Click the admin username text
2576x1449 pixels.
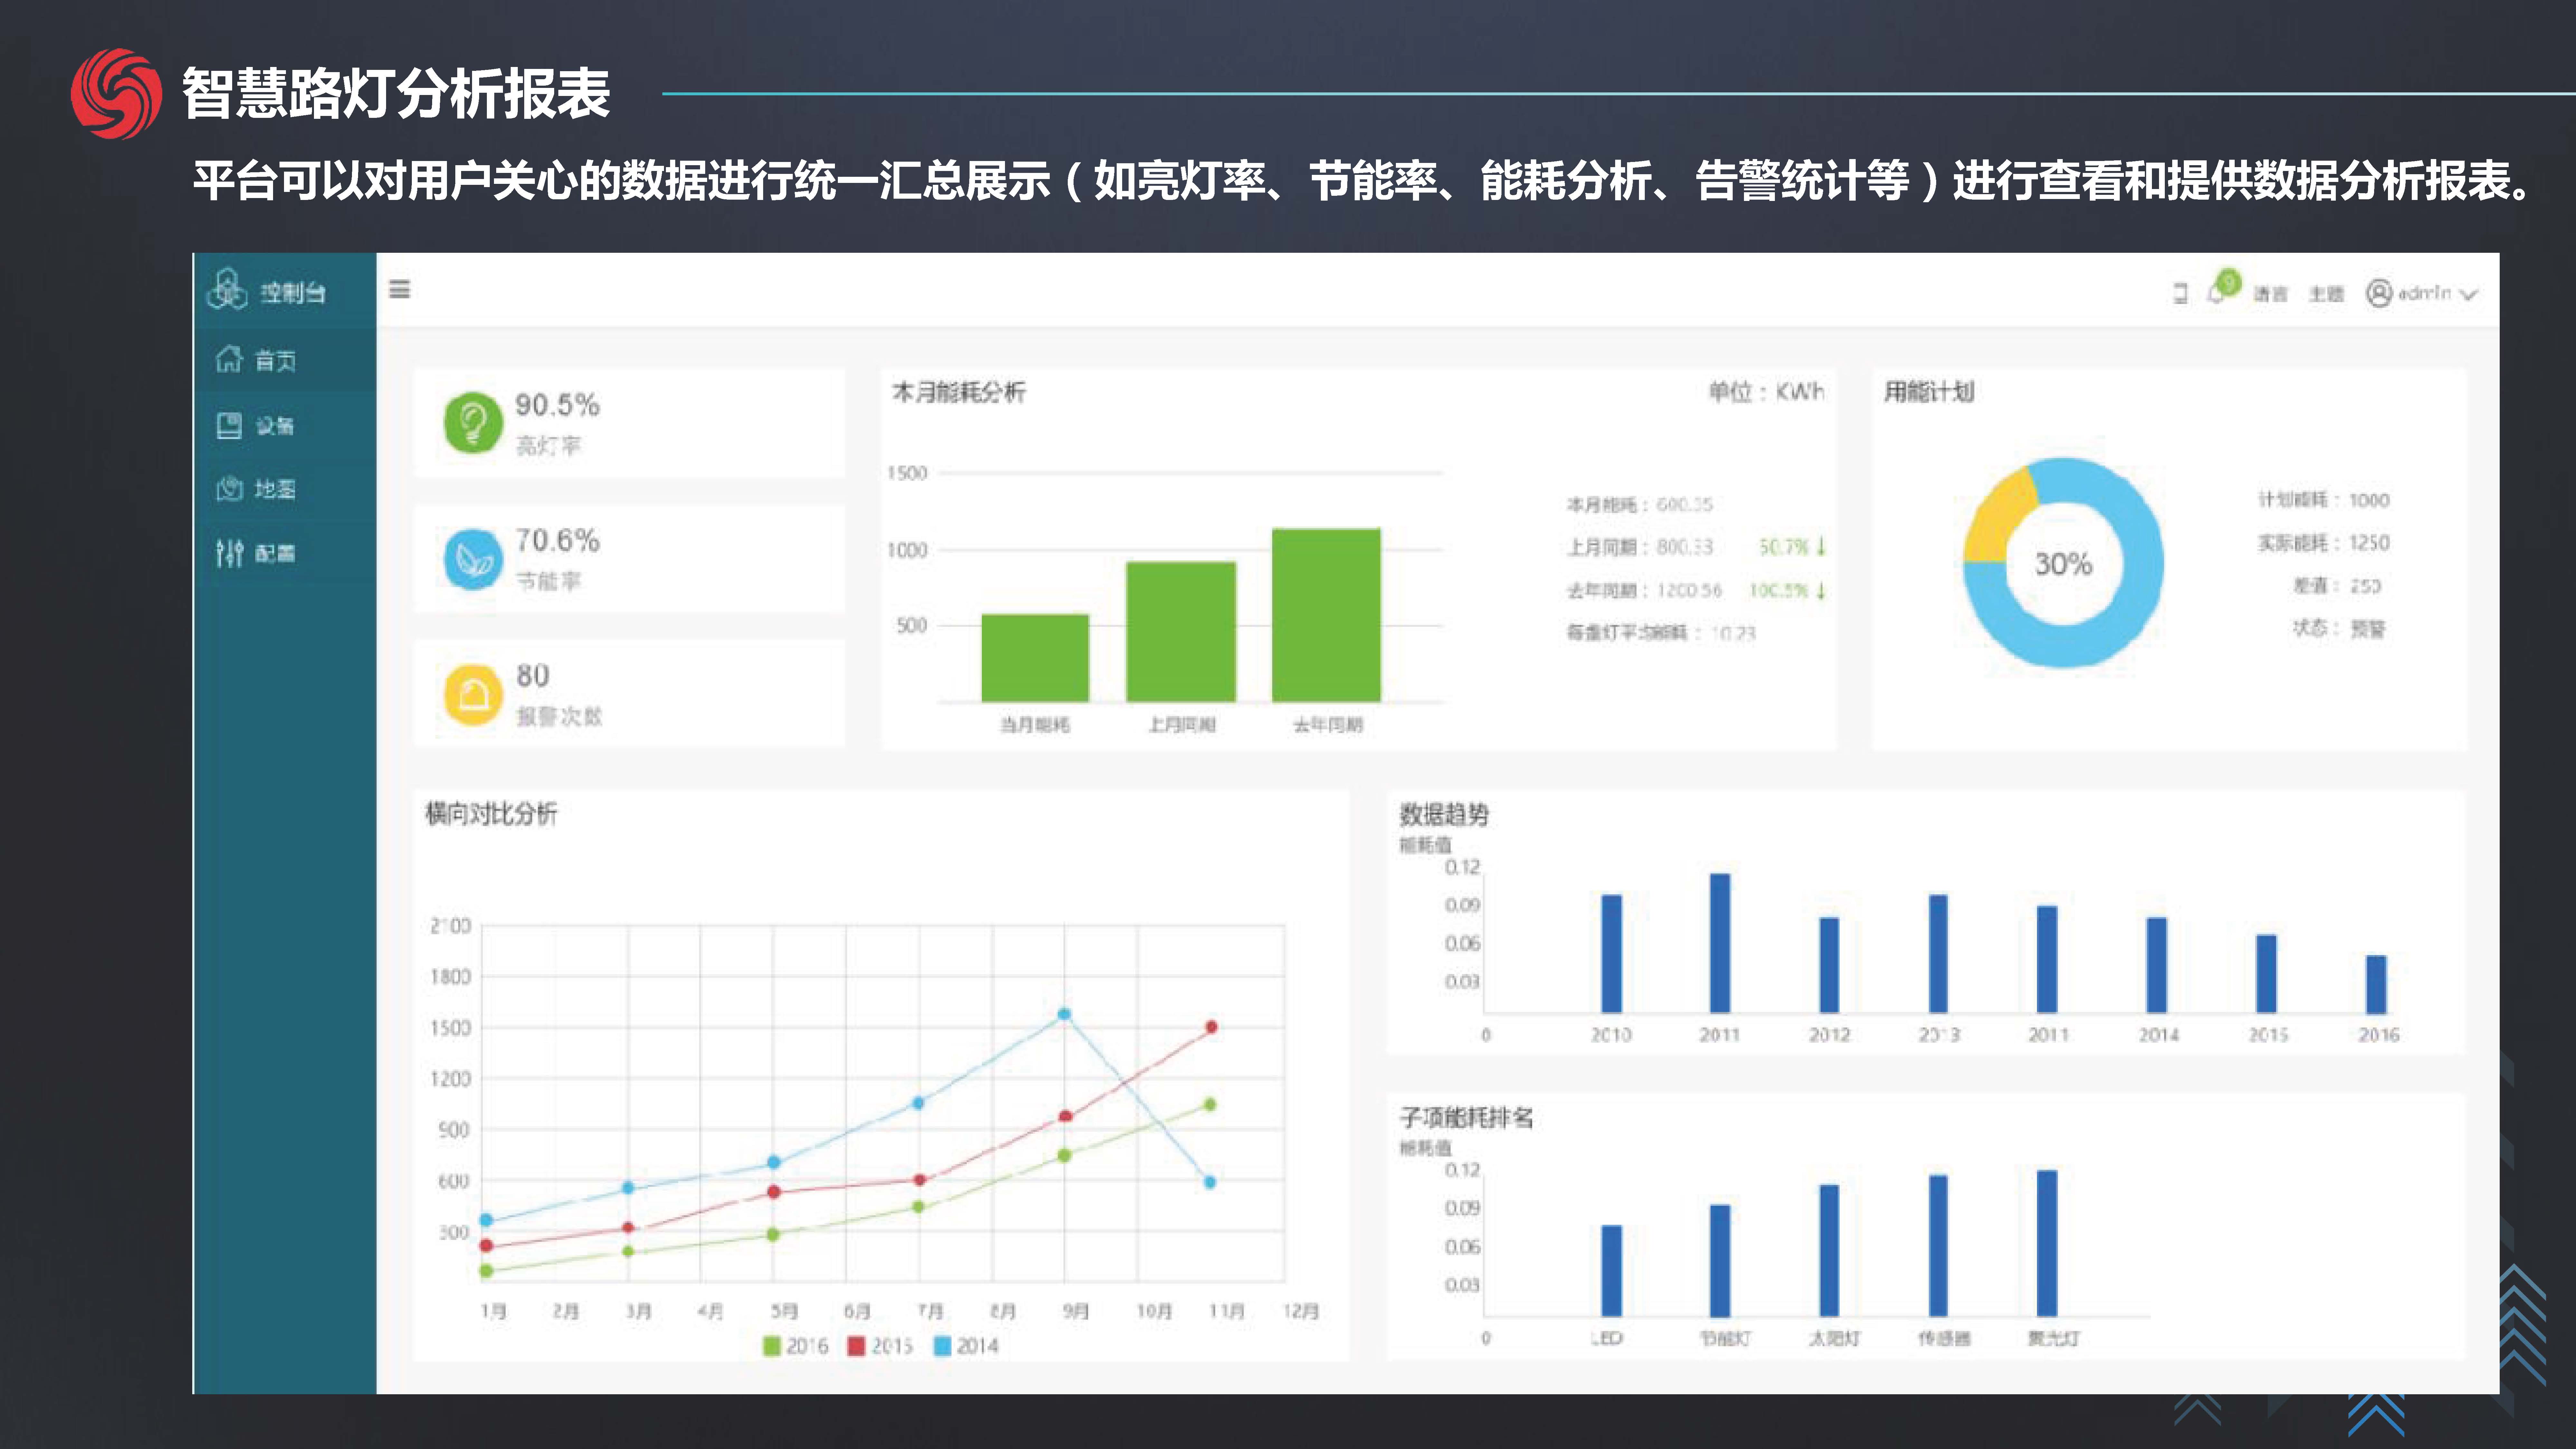(2425, 293)
